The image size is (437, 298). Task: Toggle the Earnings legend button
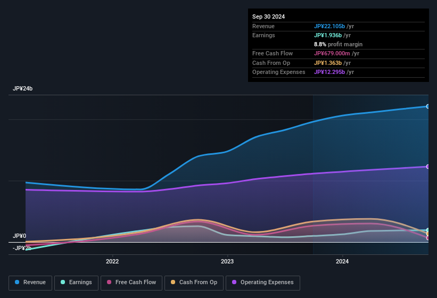tap(76, 283)
